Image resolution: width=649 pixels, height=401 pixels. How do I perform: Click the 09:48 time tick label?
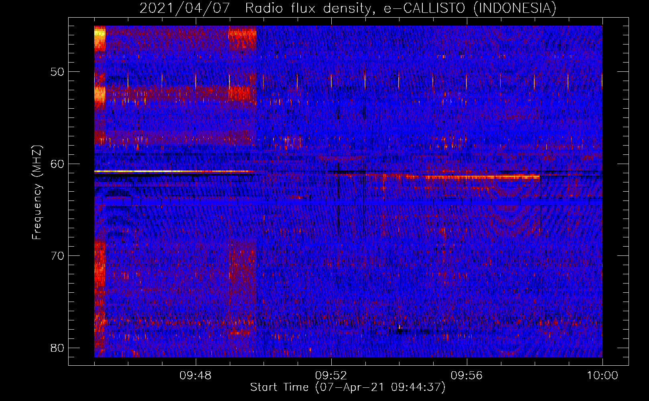click(196, 376)
